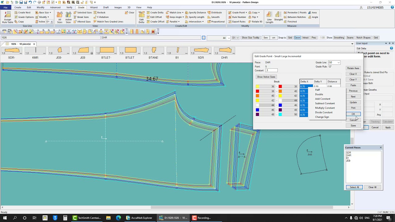Toggle Show Seams
This screenshot has width=395, height=222.
350,38
